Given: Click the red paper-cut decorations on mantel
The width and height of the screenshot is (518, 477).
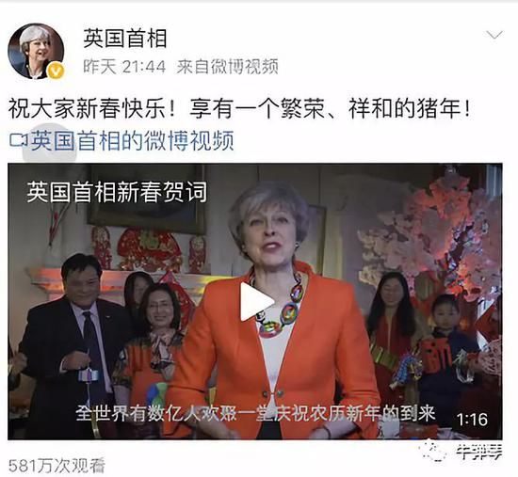Looking at the screenshot, I should click(x=149, y=249).
